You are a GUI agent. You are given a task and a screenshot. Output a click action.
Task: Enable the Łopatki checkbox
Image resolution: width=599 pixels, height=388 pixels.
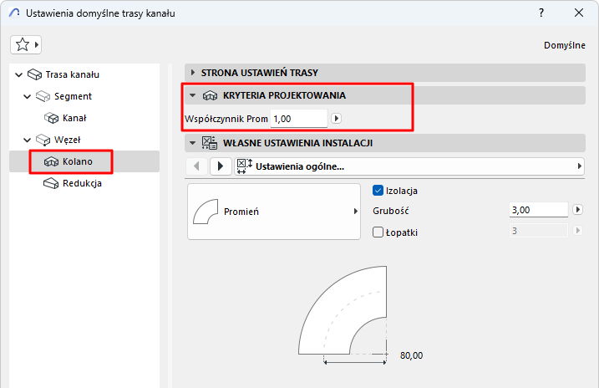click(x=378, y=232)
